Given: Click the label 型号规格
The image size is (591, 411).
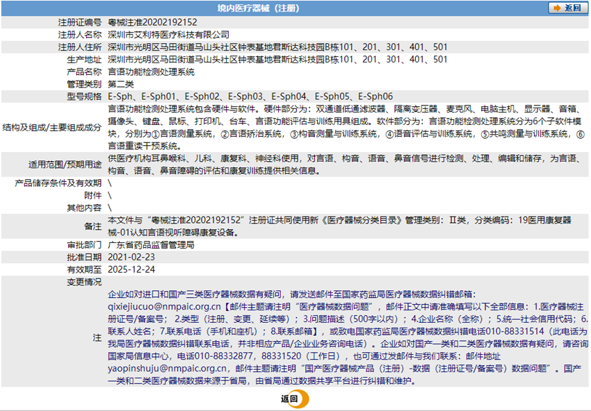Looking at the screenshot, I should (84, 97).
